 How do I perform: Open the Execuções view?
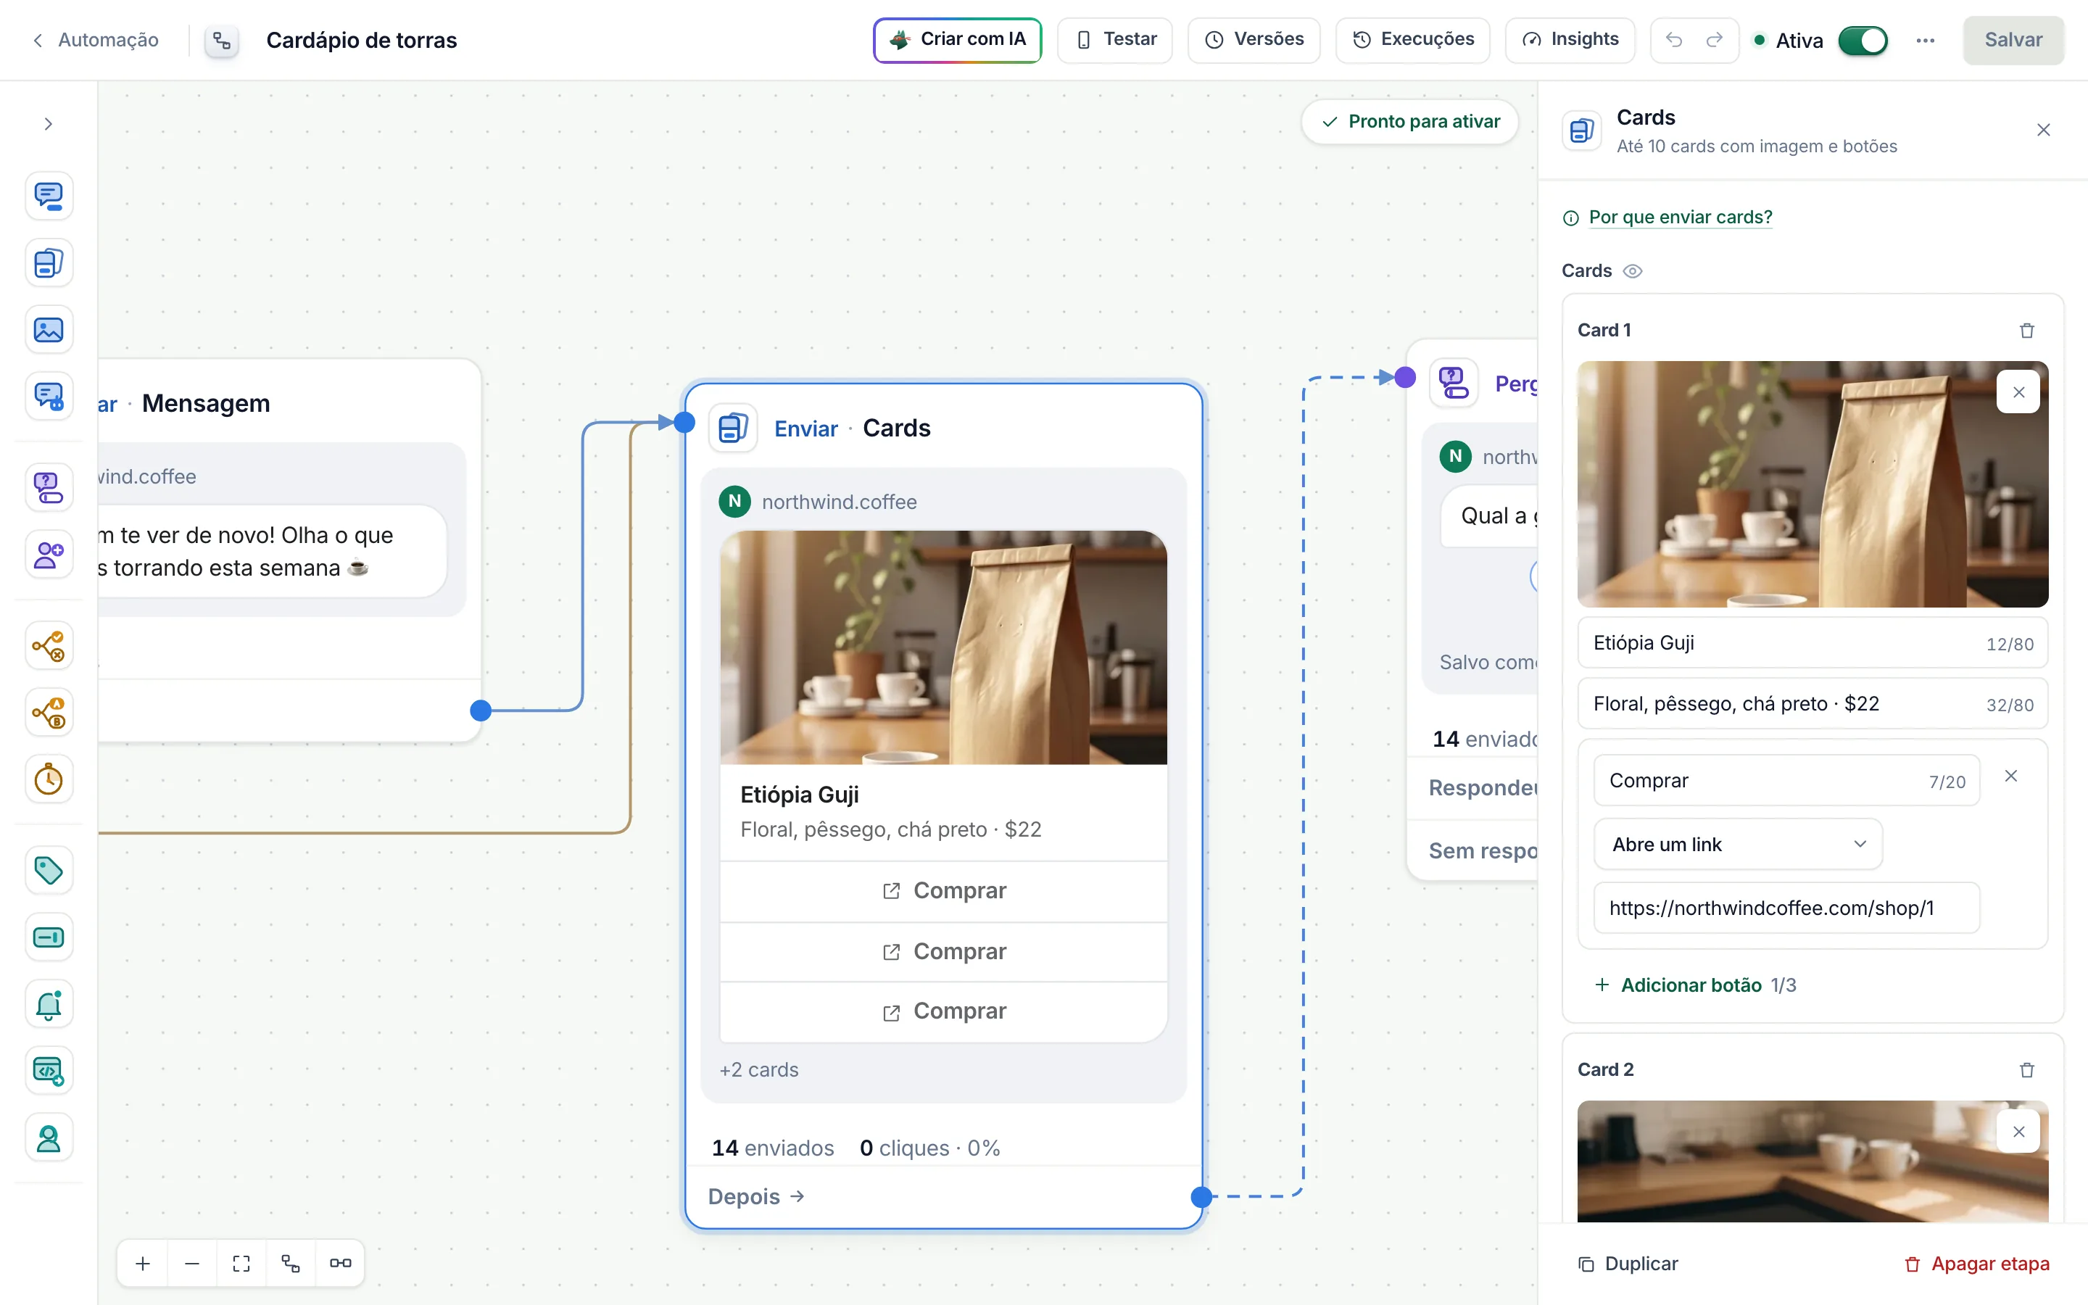(1412, 40)
